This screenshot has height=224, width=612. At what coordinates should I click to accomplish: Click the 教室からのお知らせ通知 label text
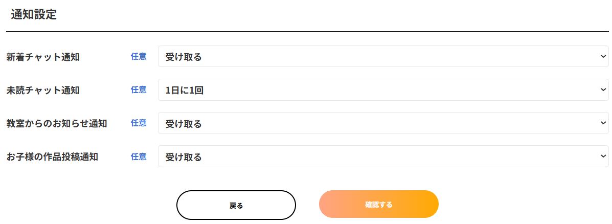pos(57,124)
